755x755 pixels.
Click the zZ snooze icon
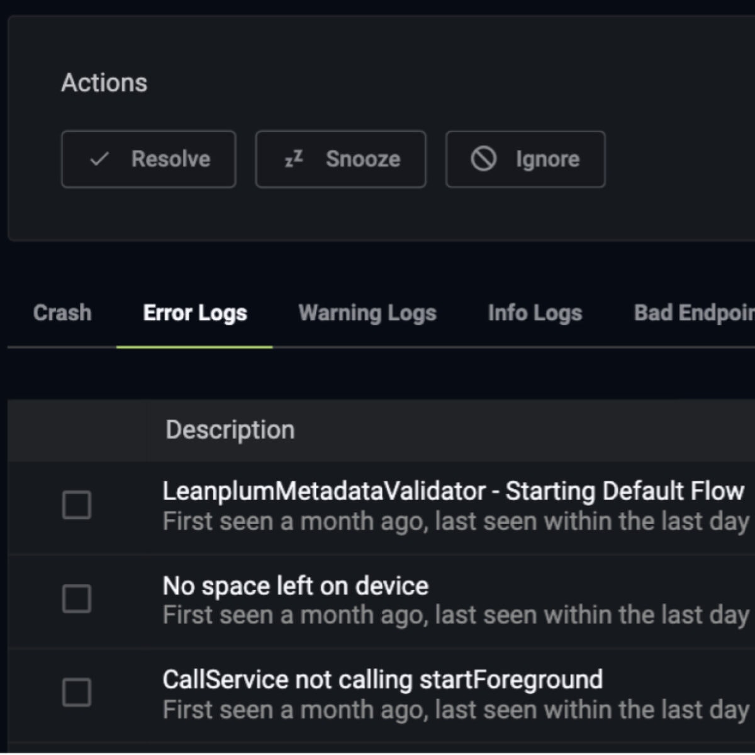(293, 159)
